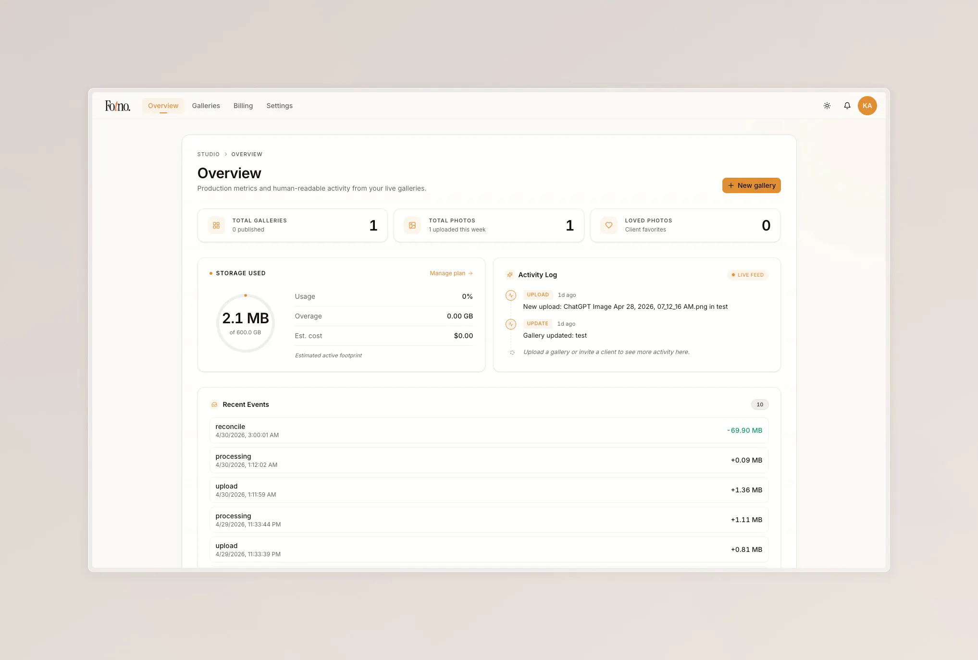Click the +1.11 MB value

746,520
